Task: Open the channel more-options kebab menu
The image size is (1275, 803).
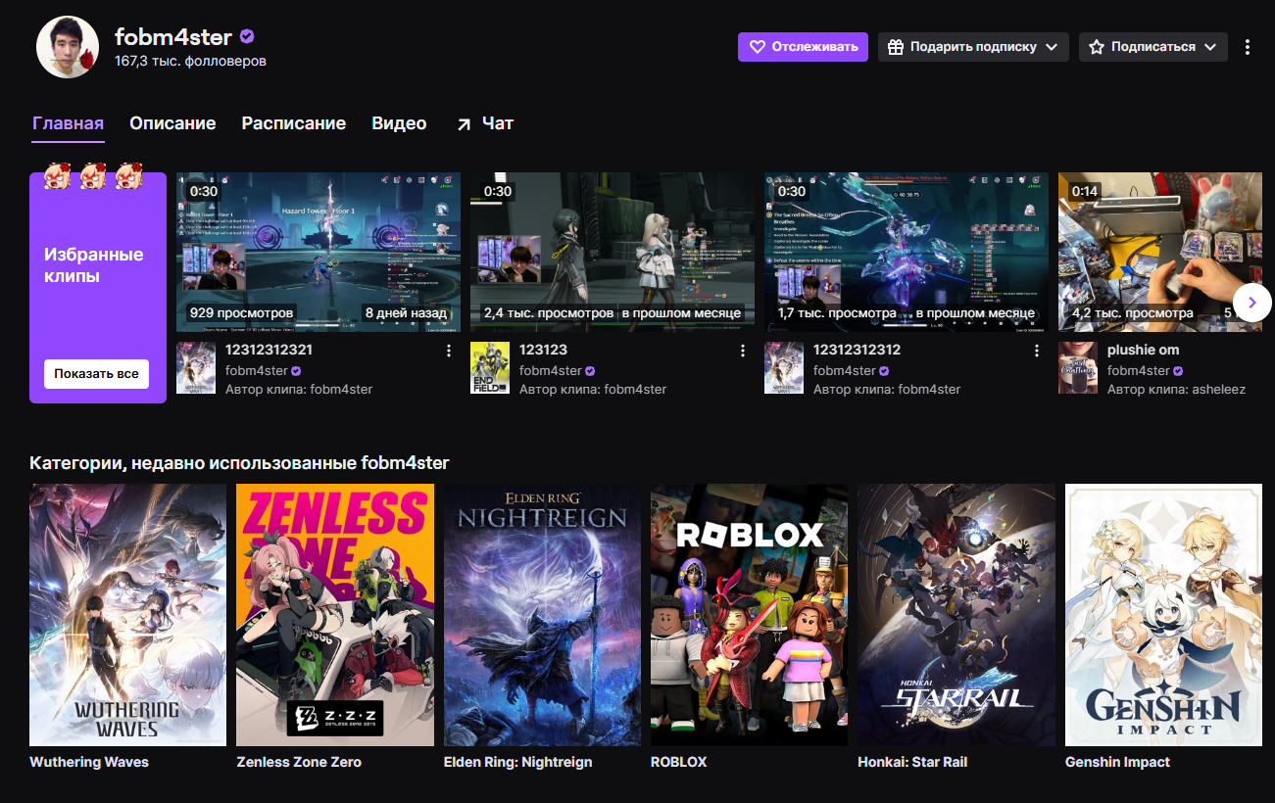Action: [1248, 47]
